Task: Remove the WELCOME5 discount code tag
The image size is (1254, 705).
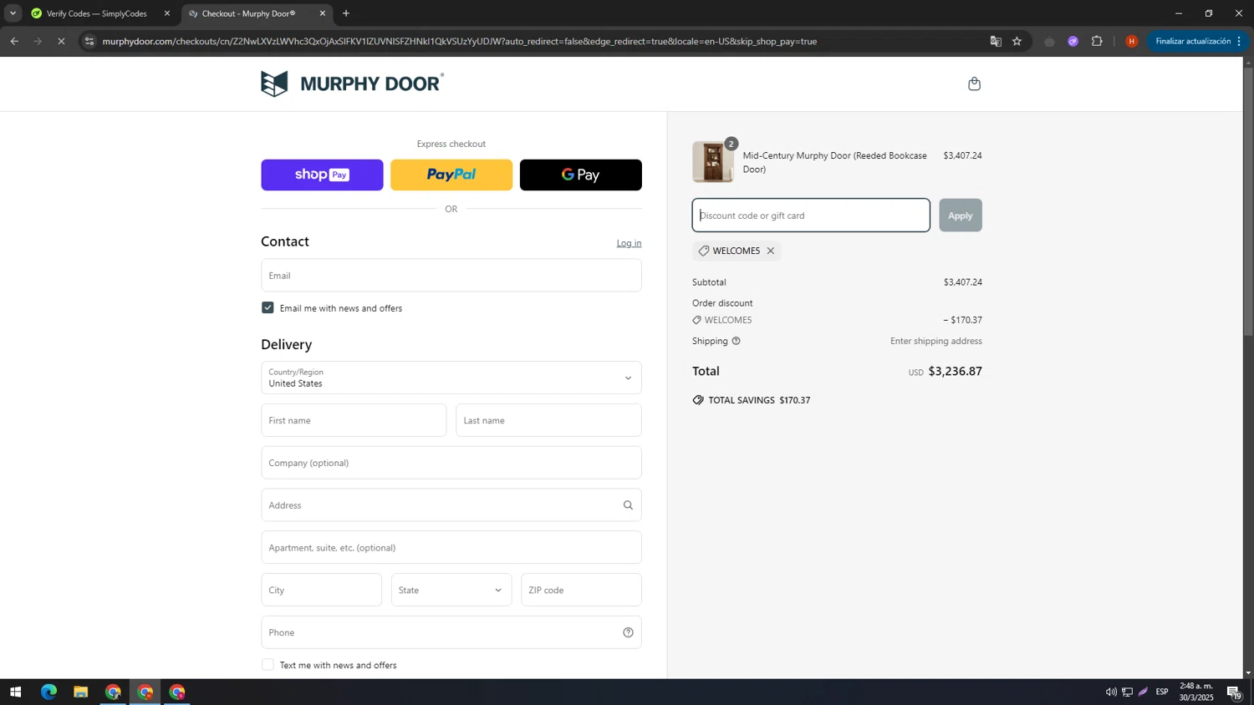Action: click(x=771, y=251)
